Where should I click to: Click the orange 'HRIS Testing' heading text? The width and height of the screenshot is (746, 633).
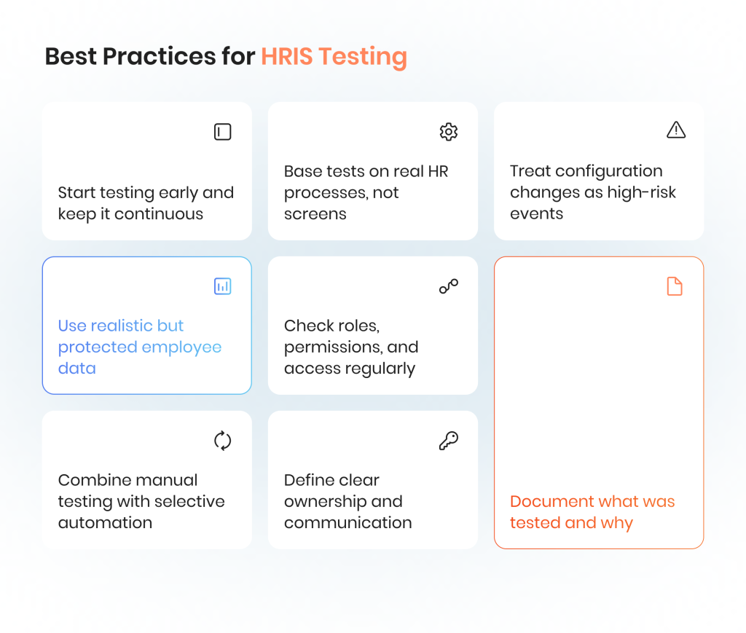(x=334, y=57)
